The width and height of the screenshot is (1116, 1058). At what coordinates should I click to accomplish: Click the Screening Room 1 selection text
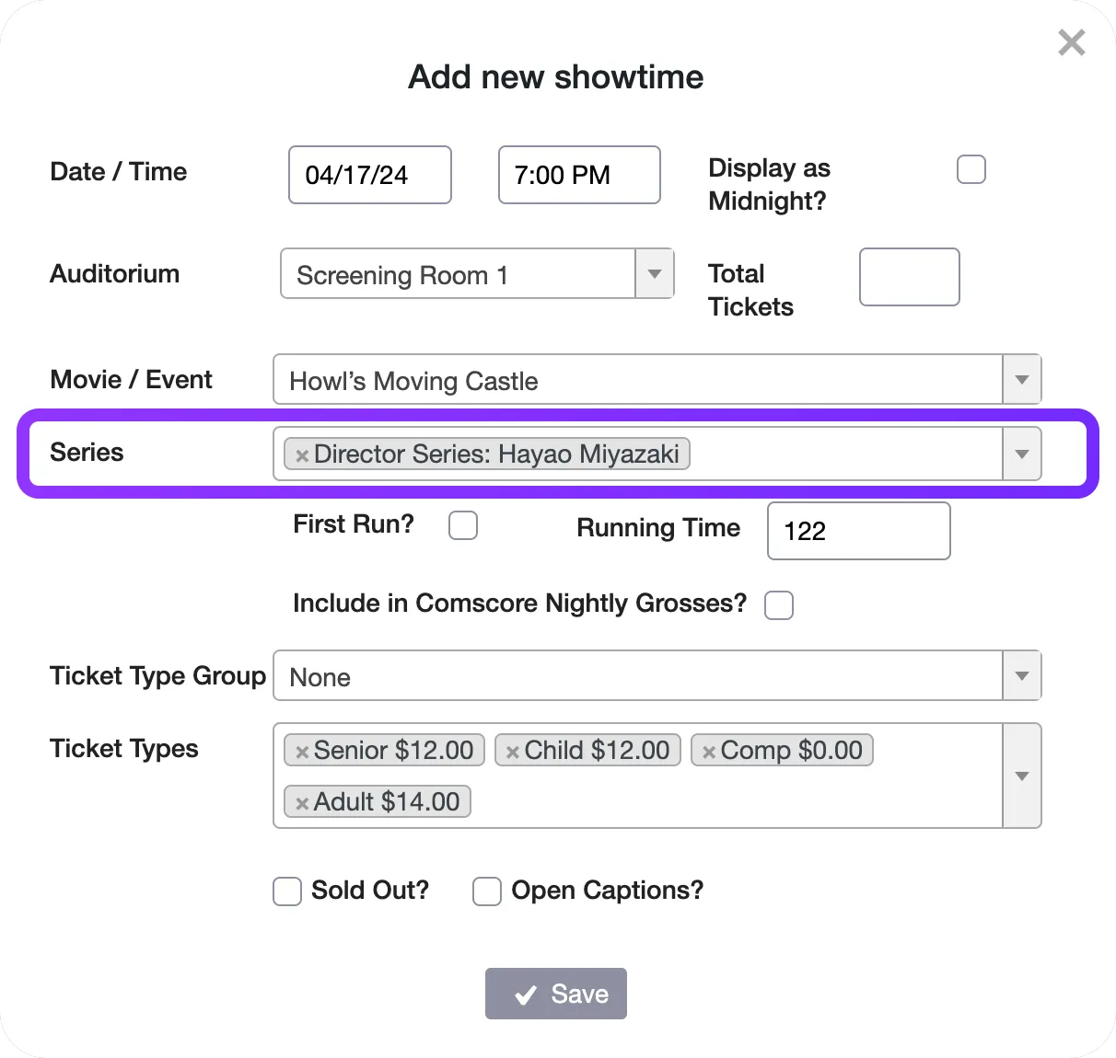(402, 275)
